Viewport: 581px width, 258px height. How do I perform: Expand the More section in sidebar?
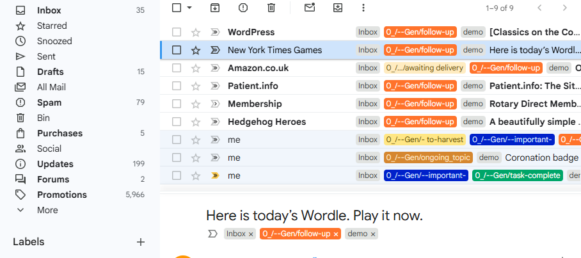(x=47, y=210)
